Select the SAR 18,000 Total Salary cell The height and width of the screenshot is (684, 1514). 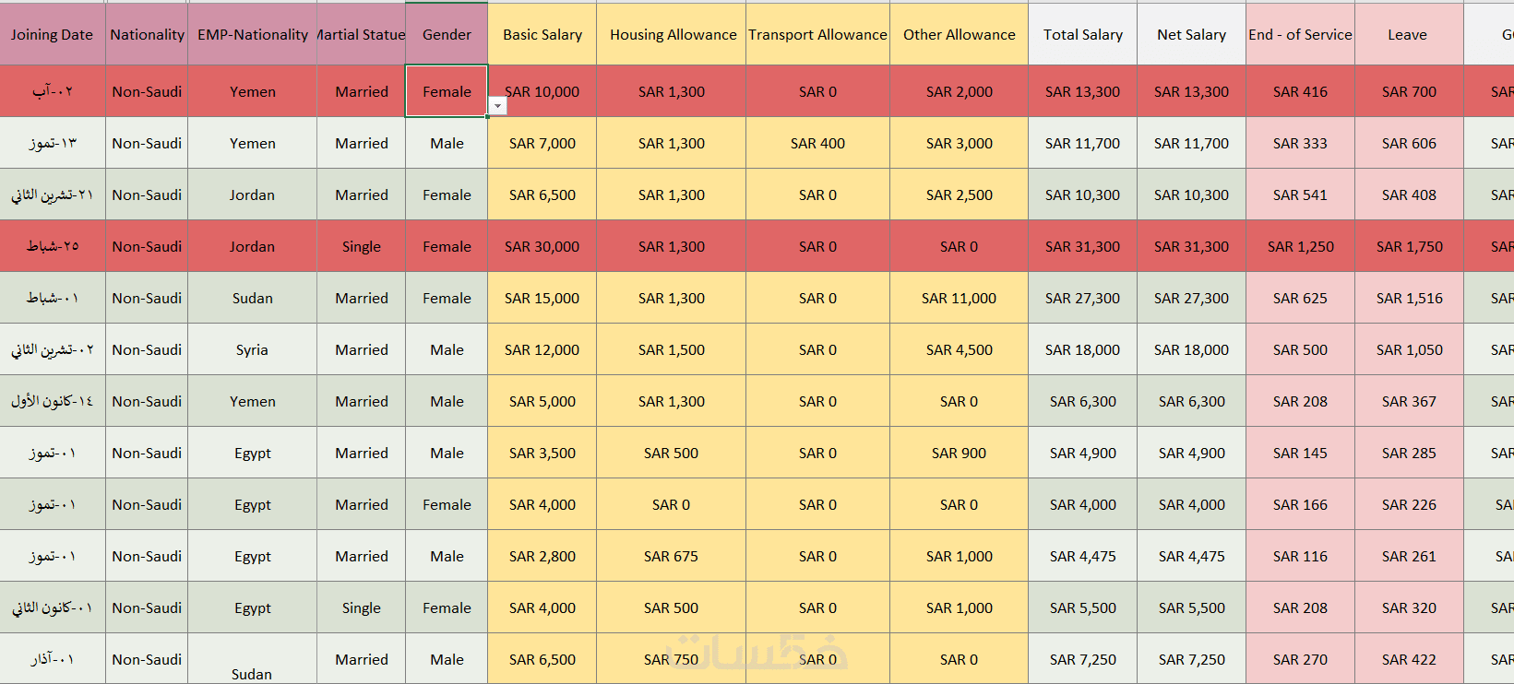coord(1082,349)
